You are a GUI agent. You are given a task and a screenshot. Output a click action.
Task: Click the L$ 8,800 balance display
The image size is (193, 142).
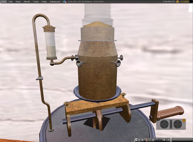[185, 2]
